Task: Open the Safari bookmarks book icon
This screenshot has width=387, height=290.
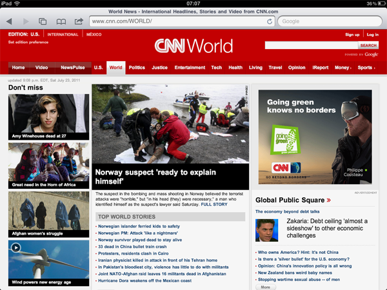Action: (x=61, y=21)
